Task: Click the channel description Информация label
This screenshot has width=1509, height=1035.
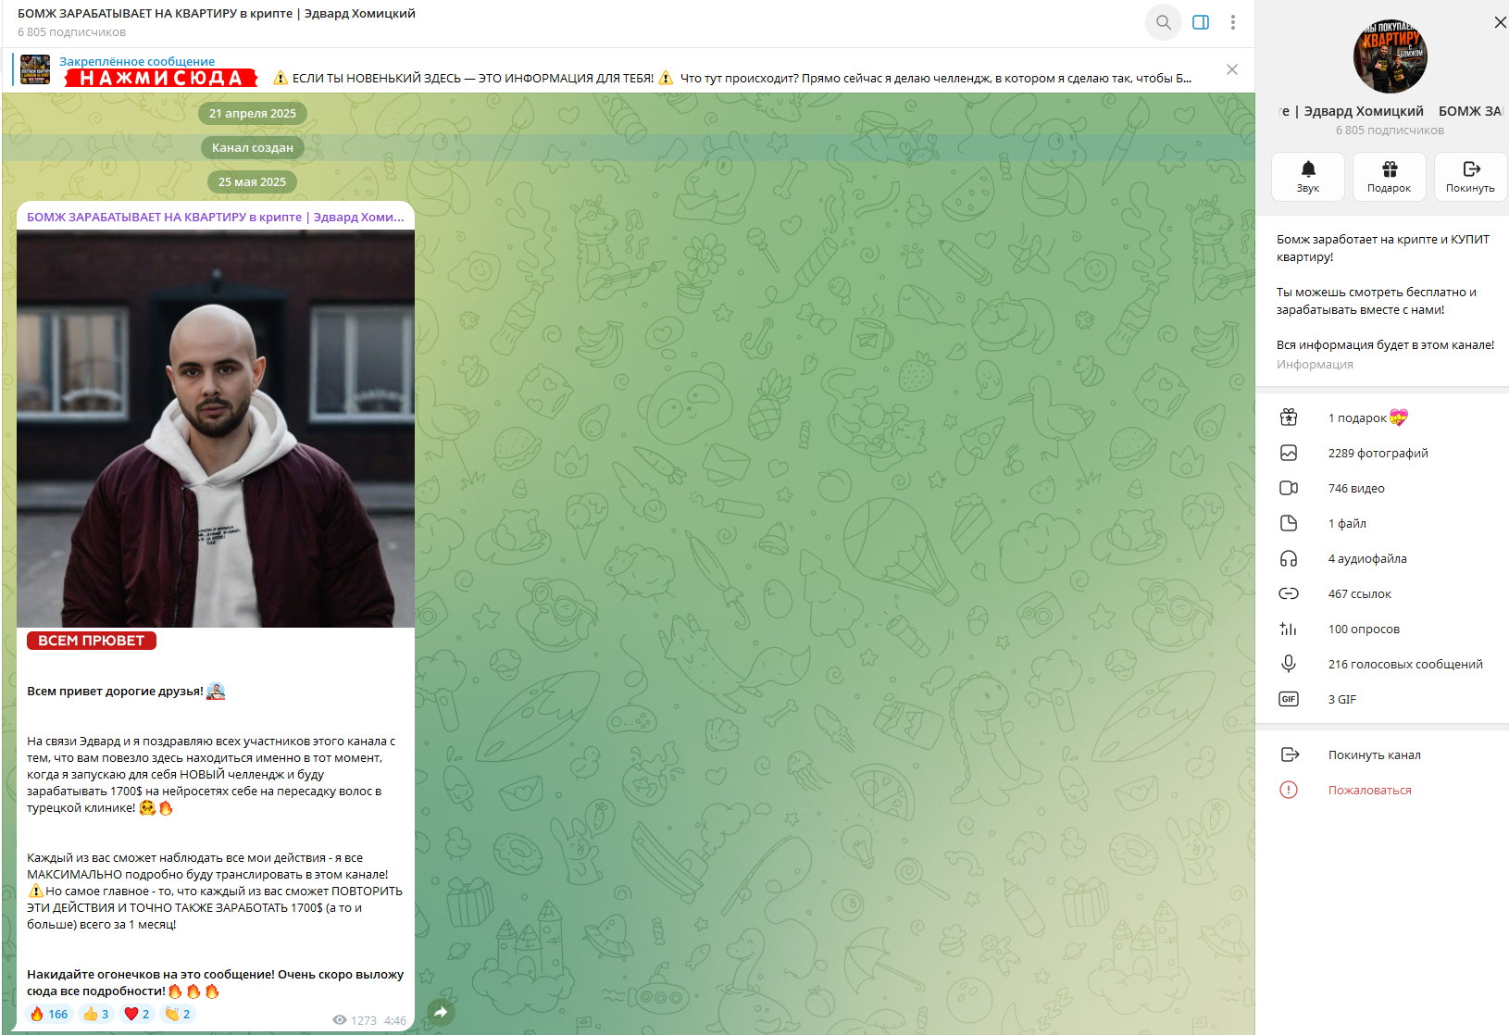Action: 1315,364
